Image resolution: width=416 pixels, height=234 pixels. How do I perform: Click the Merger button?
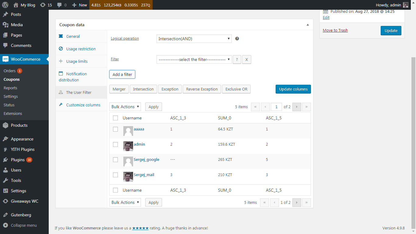[119, 89]
